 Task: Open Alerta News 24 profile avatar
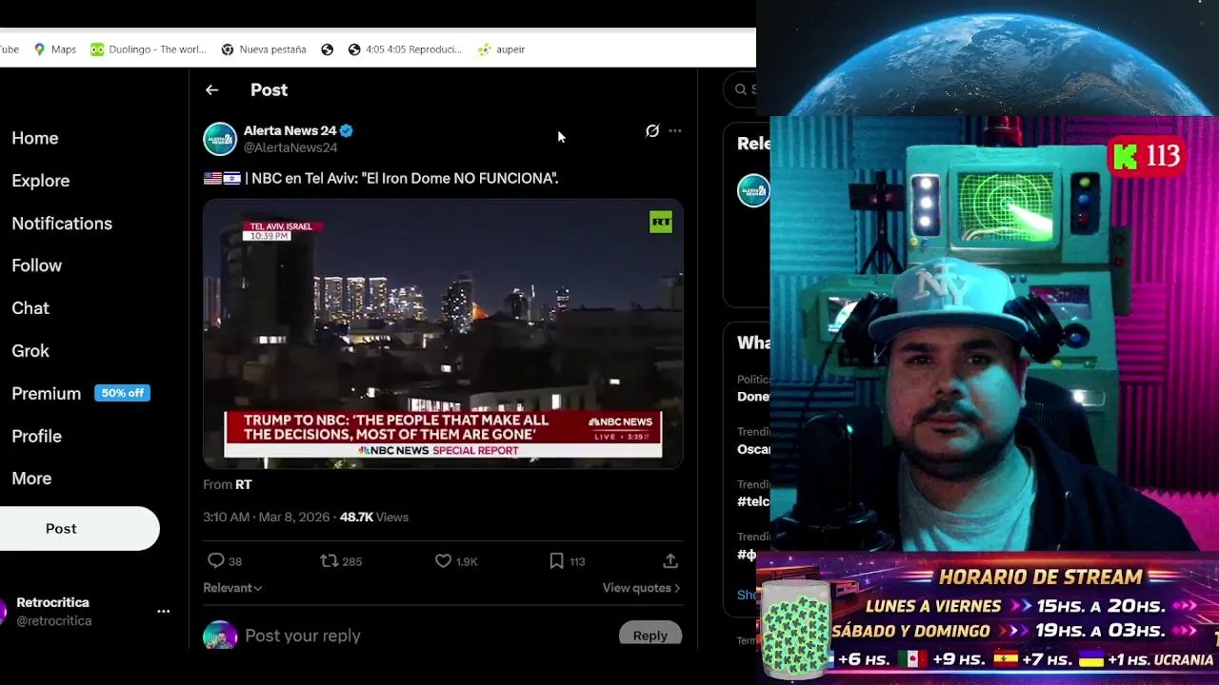220,139
